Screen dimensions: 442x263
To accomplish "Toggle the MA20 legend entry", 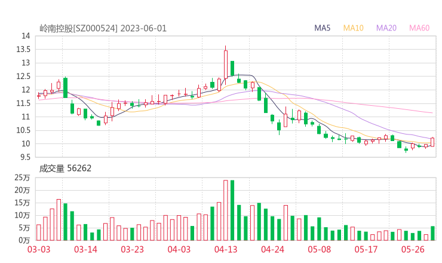I will (386, 28).
